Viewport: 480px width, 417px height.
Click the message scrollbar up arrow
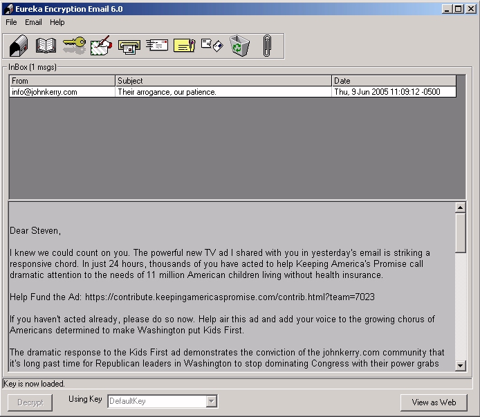tap(461, 207)
